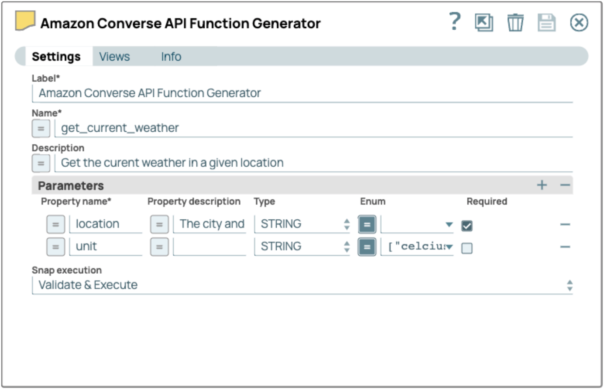Remove the unit parameter row

pos(565,247)
